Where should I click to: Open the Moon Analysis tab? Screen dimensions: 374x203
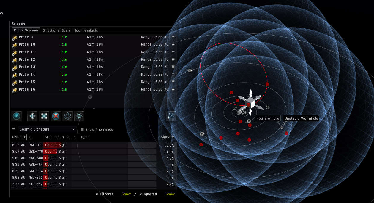tap(86, 30)
